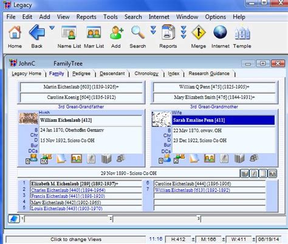Click the marriage date 29 Nov 1890 bar
The image size is (288, 244).
coord(128,173)
